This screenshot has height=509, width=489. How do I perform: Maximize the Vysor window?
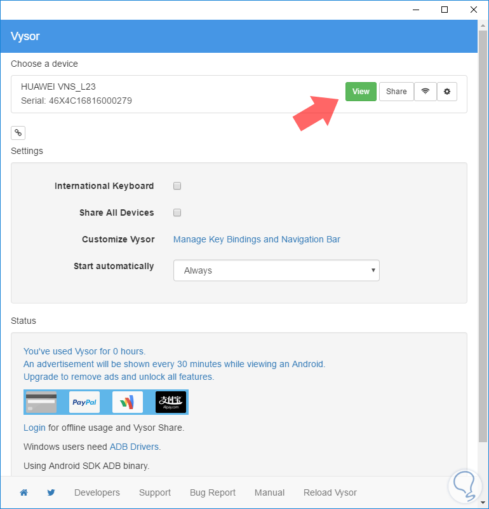445,10
